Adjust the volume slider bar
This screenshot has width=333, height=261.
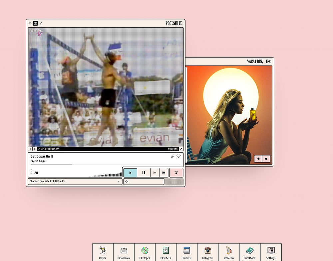[154, 182]
